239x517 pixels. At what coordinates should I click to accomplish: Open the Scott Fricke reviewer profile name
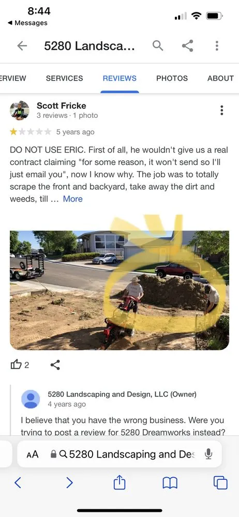62,106
